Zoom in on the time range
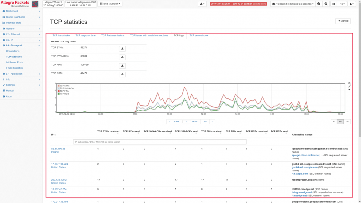This screenshot has width=361, height=203. (x=319, y=4)
